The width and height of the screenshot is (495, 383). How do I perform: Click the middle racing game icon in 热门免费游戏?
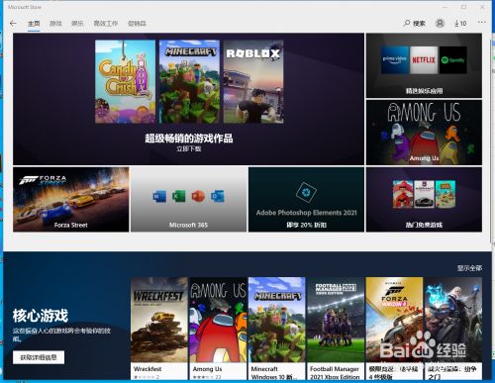coord(424,194)
